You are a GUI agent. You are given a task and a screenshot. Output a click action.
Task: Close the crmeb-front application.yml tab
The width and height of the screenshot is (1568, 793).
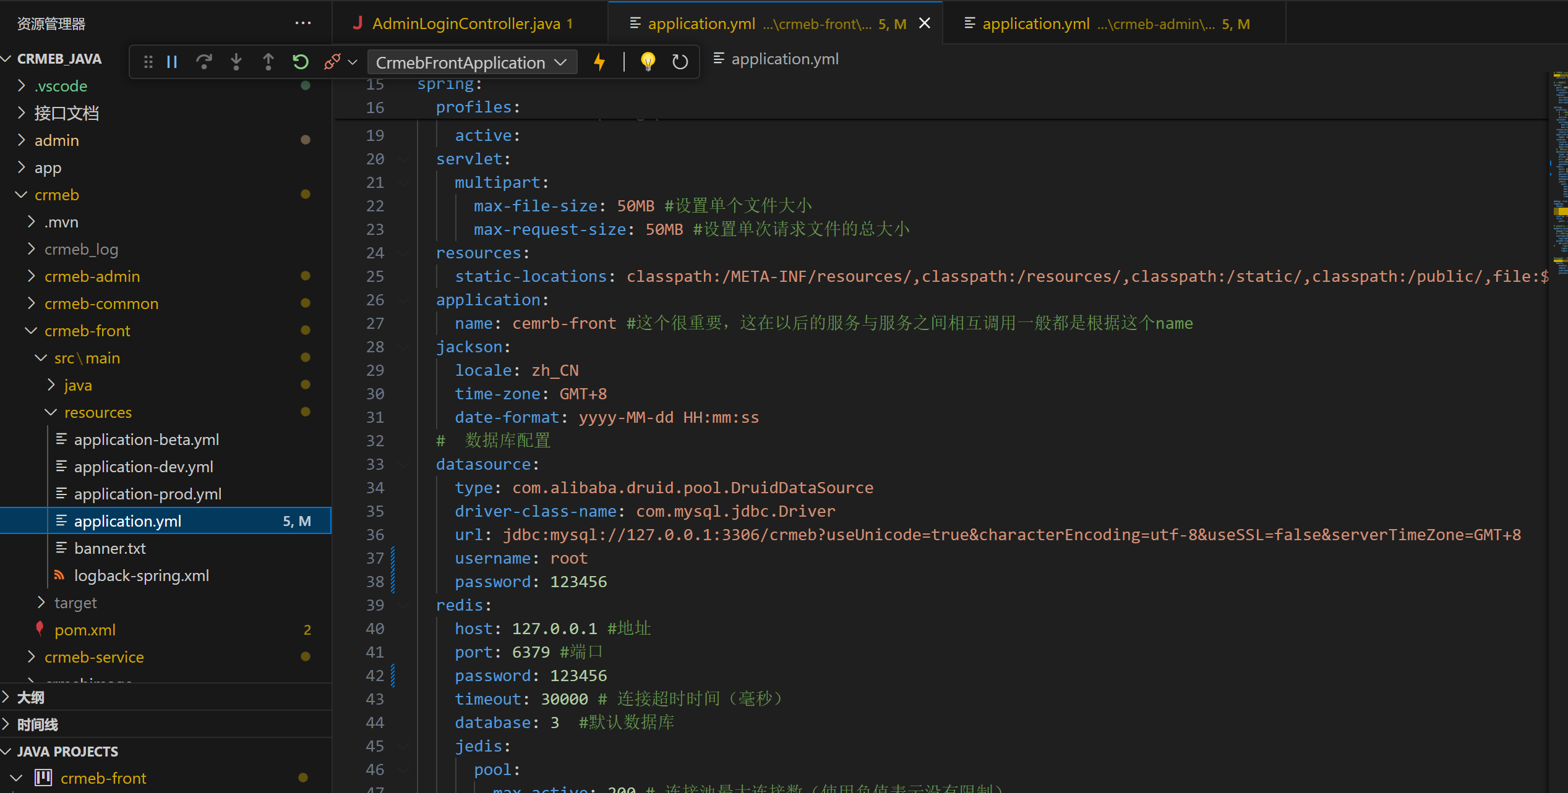(x=925, y=23)
